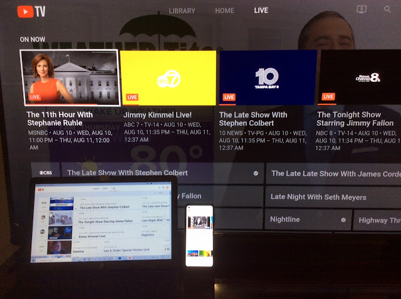Click the LIVE badge on the ABC 7 tile
The image size is (401, 299).
tap(132, 97)
